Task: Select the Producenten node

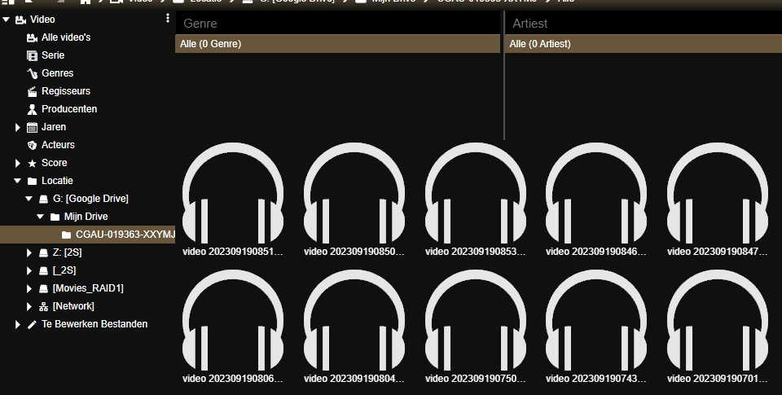Action: (x=69, y=108)
